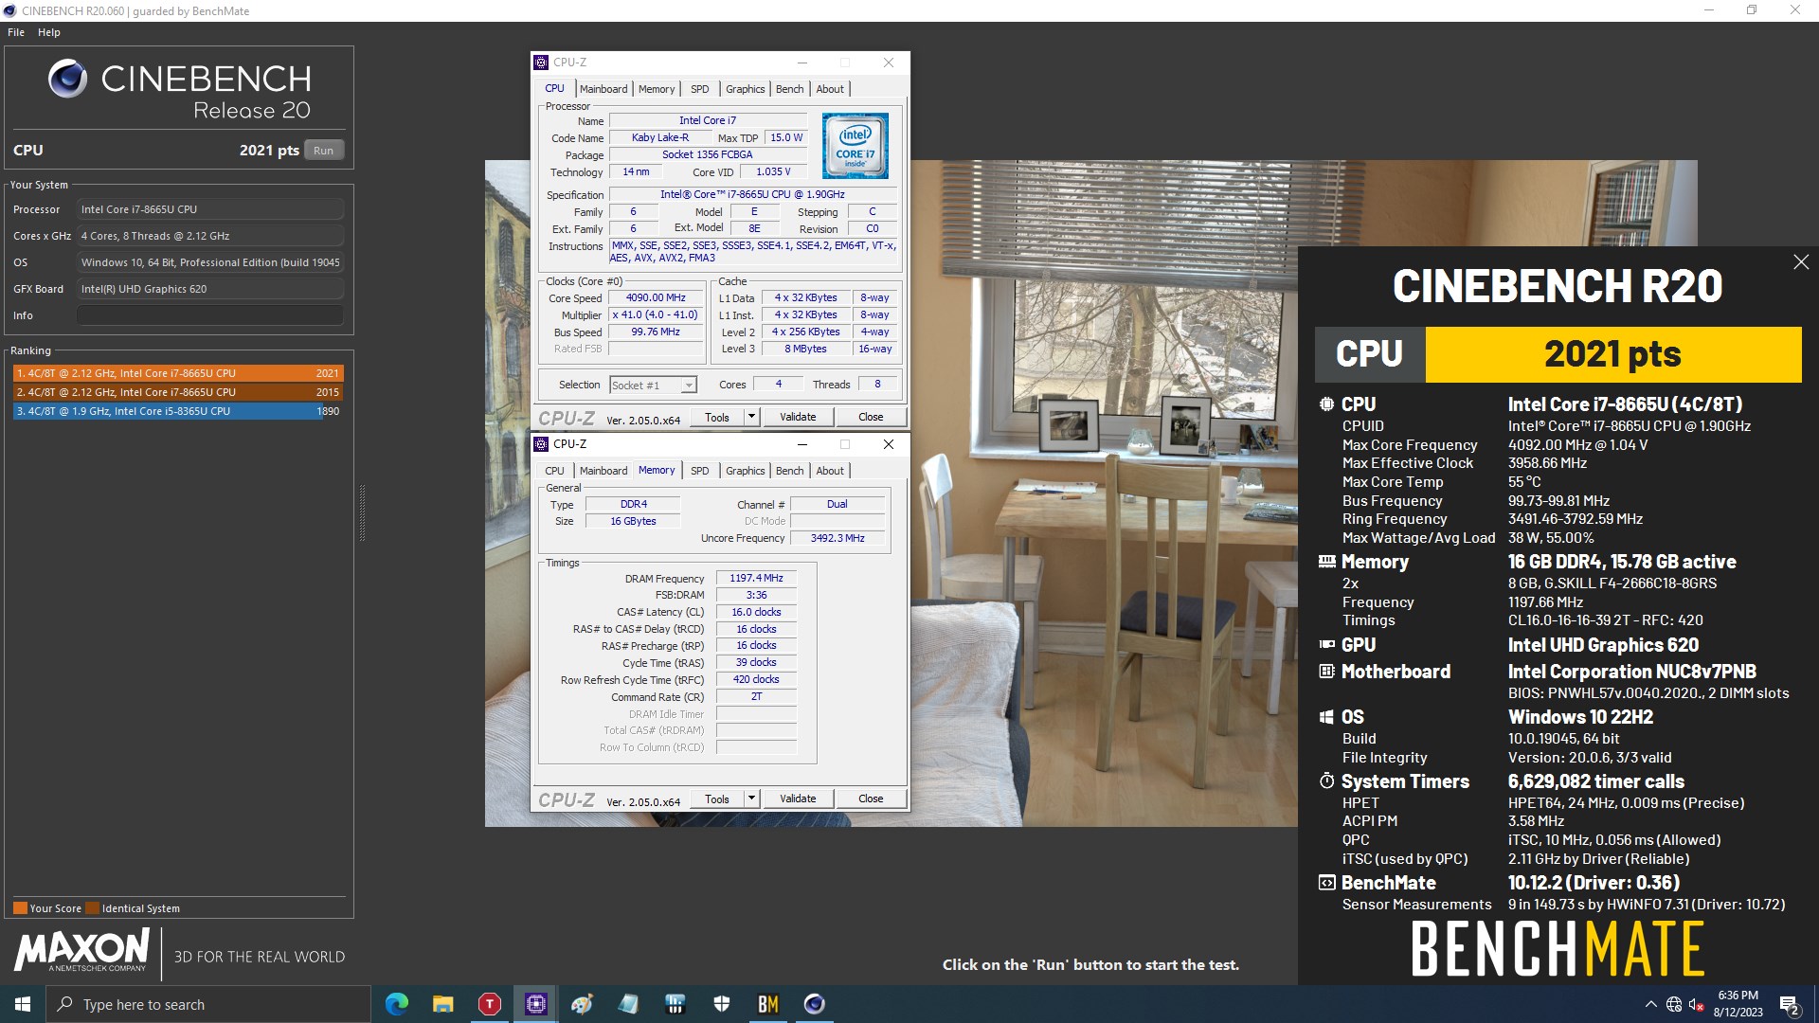
Task: Click the Cinebench sphere logo icon
Action: (x=68, y=79)
